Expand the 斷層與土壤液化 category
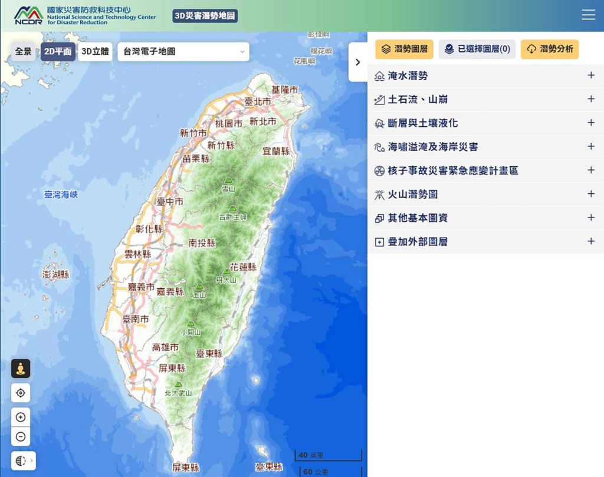 590,123
